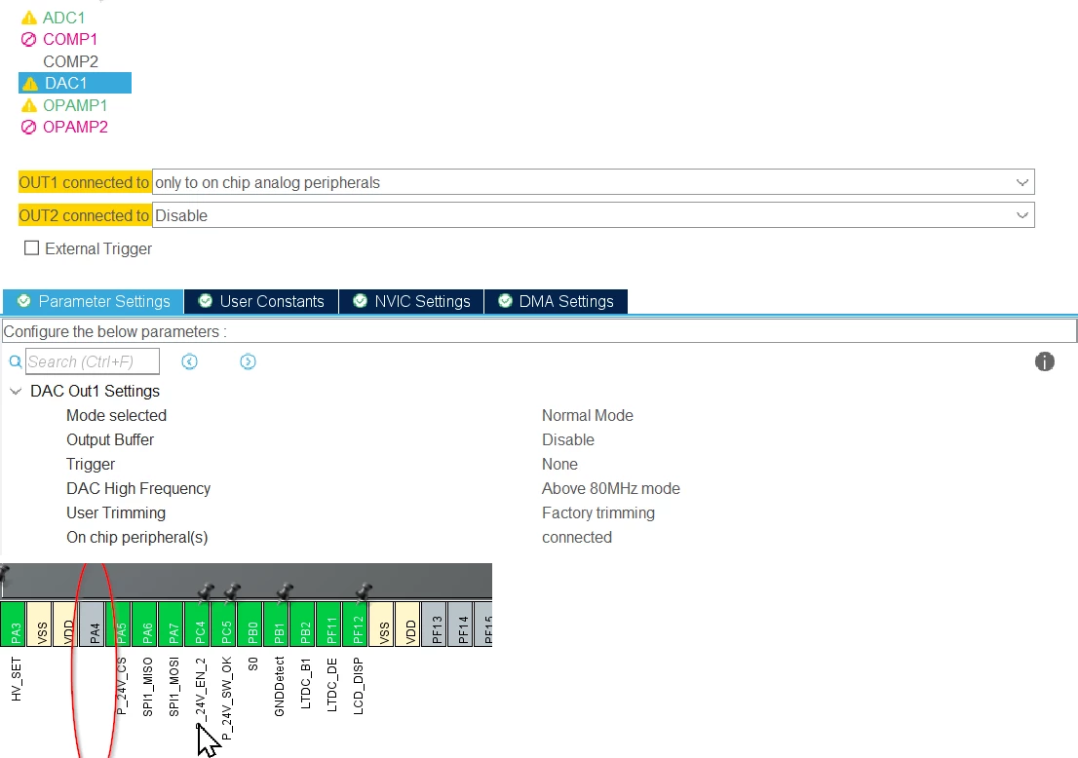Click the pushpin icon above PC5
The image size is (1078, 758).
coord(232,591)
